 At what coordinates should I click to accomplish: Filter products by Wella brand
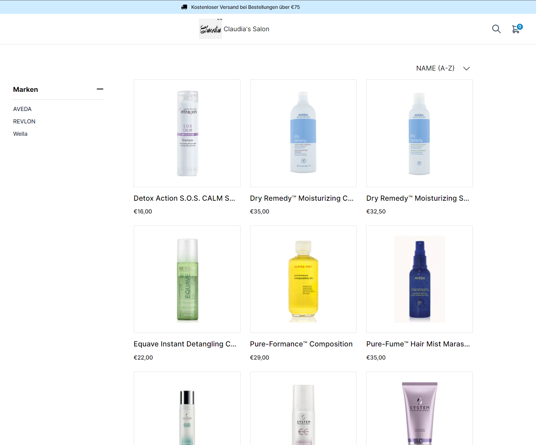point(20,134)
